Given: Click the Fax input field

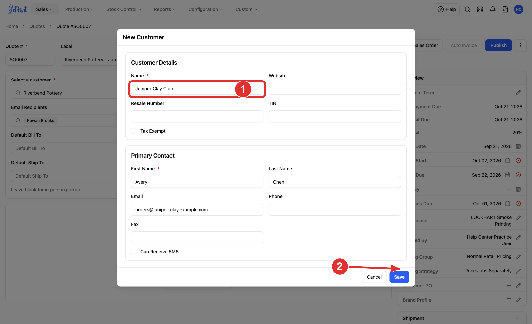Looking at the screenshot, I should [x=197, y=237].
